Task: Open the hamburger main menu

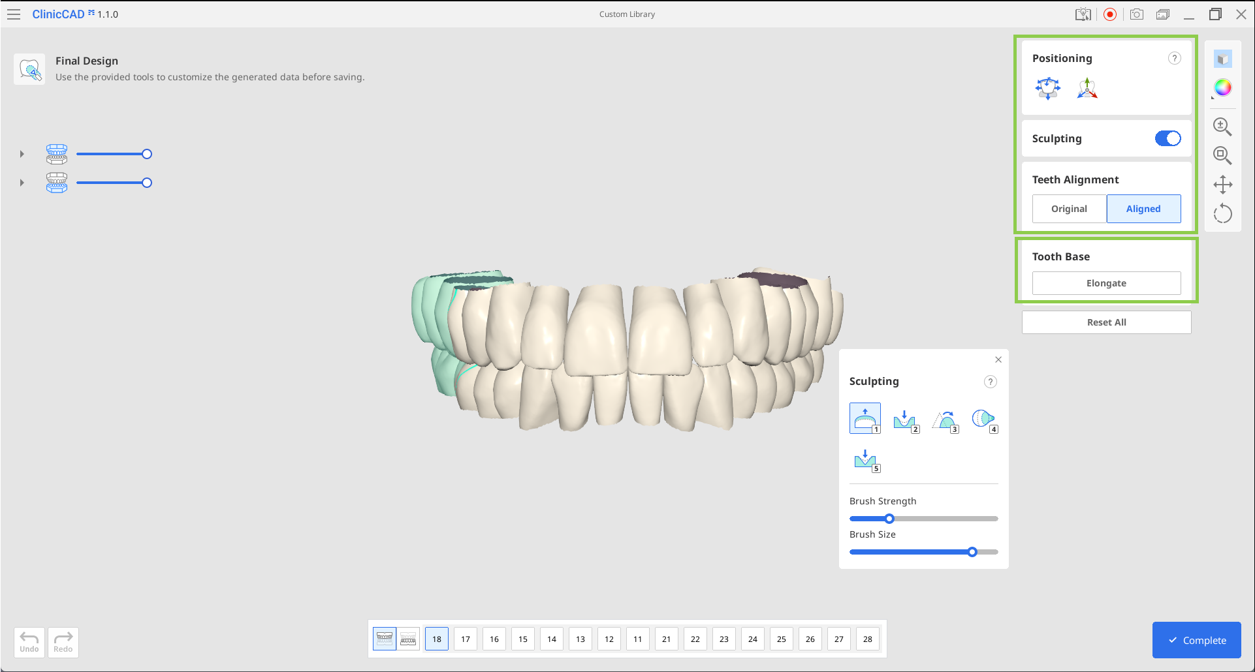Action: (14, 14)
